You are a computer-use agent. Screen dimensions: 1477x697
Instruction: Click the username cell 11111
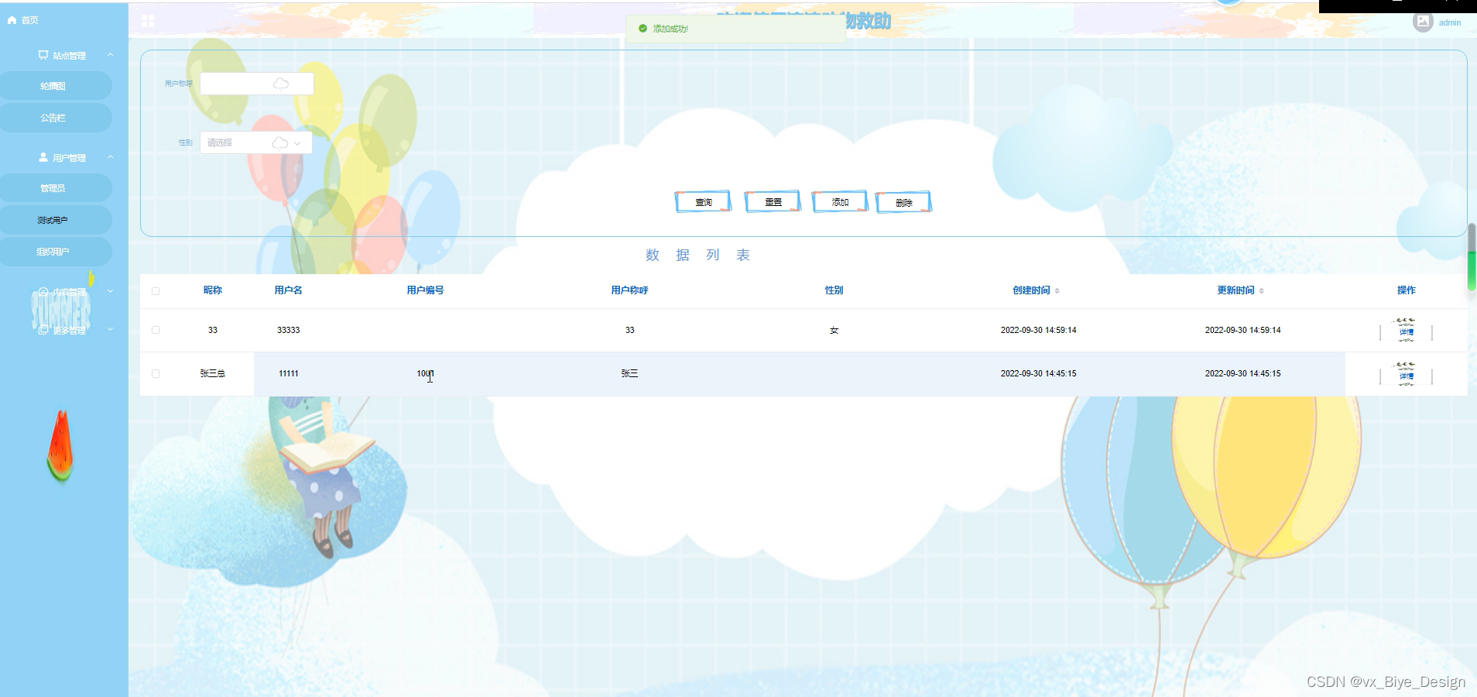(x=289, y=373)
